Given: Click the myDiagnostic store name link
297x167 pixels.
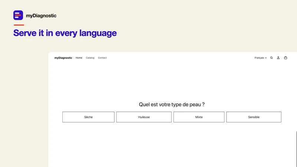Looking at the screenshot, I should tap(63, 58).
